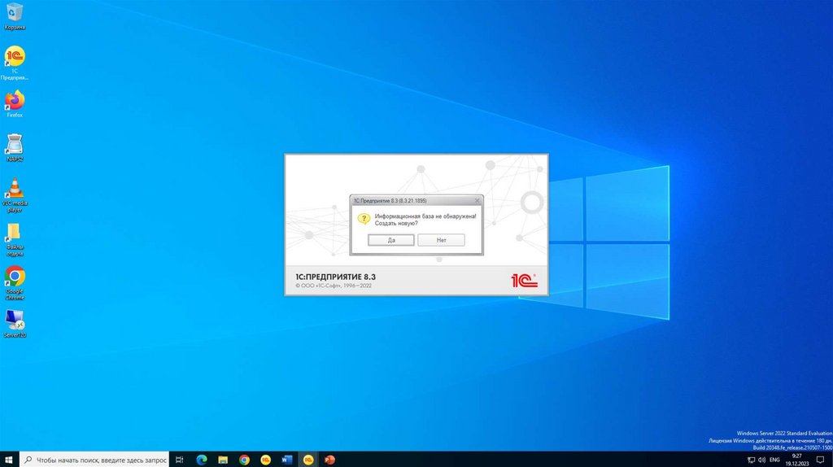Click the Нет button in the dialog
The image size is (833, 467).
point(441,240)
